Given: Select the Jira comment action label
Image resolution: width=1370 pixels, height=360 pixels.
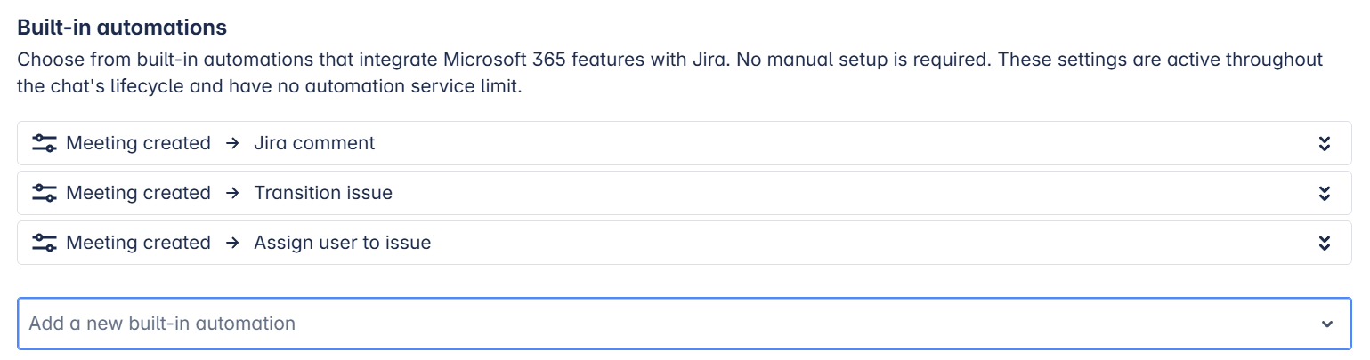Looking at the screenshot, I should 314,143.
